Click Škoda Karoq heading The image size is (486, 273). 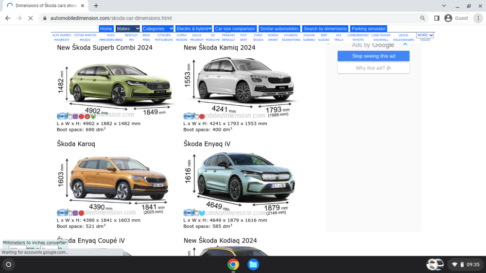point(76,144)
